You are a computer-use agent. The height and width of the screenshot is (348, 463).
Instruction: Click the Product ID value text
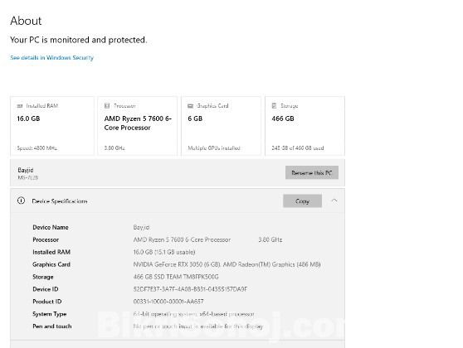click(x=168, y=302)
